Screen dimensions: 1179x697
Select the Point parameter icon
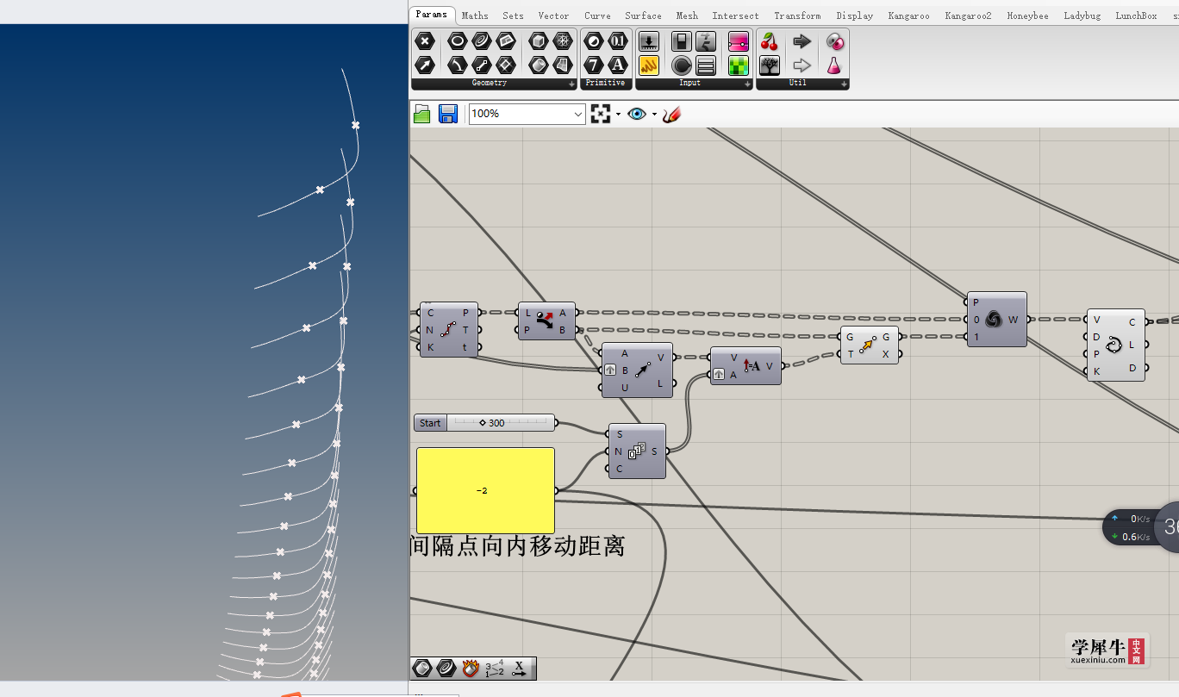click(424, 40)
